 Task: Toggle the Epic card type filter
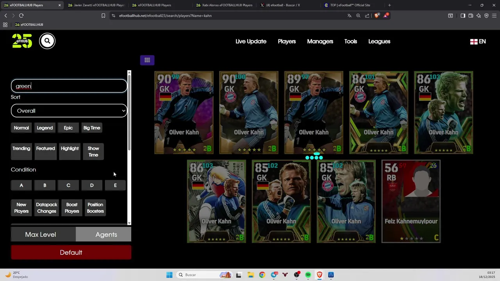(x=68, y=128)
